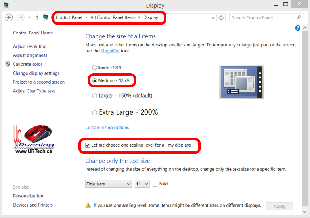Expand the address bar history dropdown
The width and height of the screenshot is (310, 218).
tap(214, 17)
